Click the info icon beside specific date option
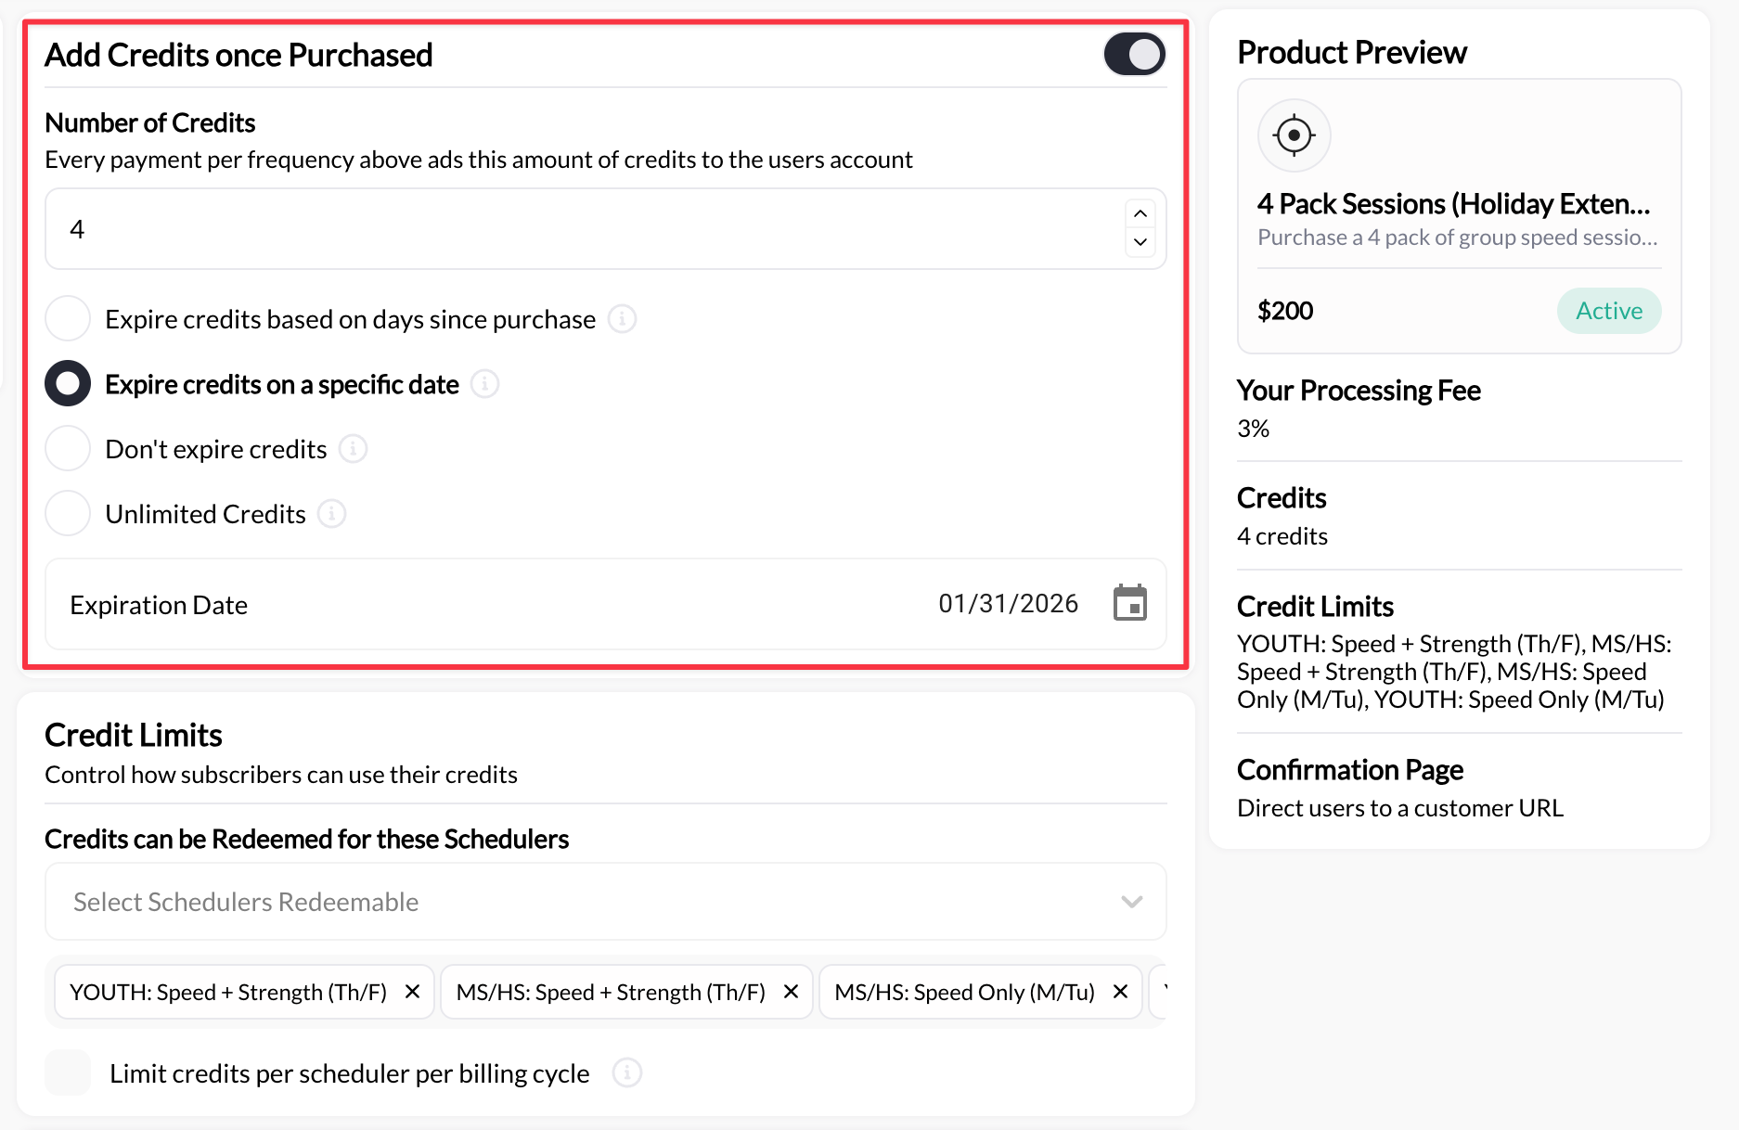1739x1130 pixels. click(x=484, y=383)
